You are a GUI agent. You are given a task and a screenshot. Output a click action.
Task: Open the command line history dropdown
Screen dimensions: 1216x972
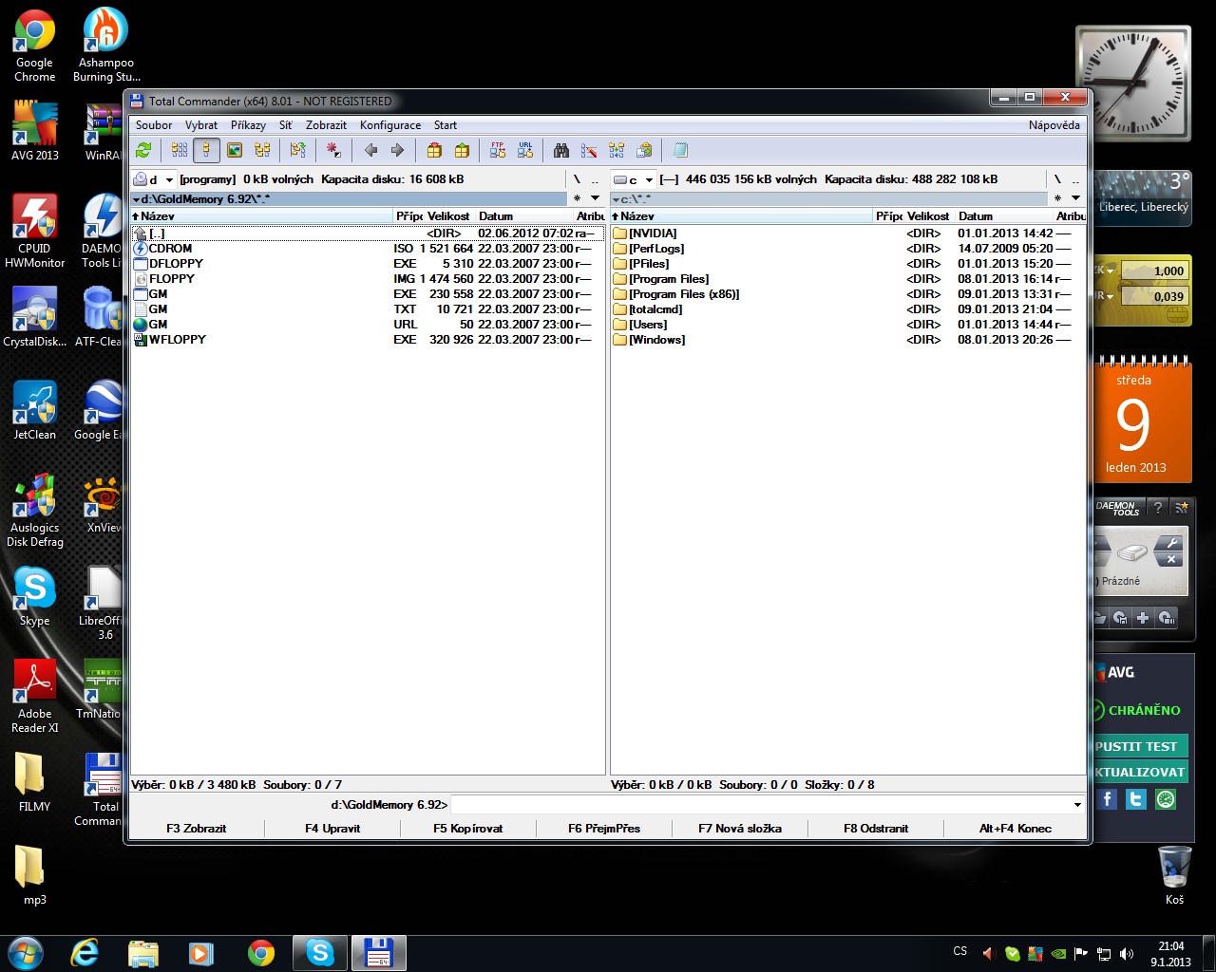click(1077, 805)
